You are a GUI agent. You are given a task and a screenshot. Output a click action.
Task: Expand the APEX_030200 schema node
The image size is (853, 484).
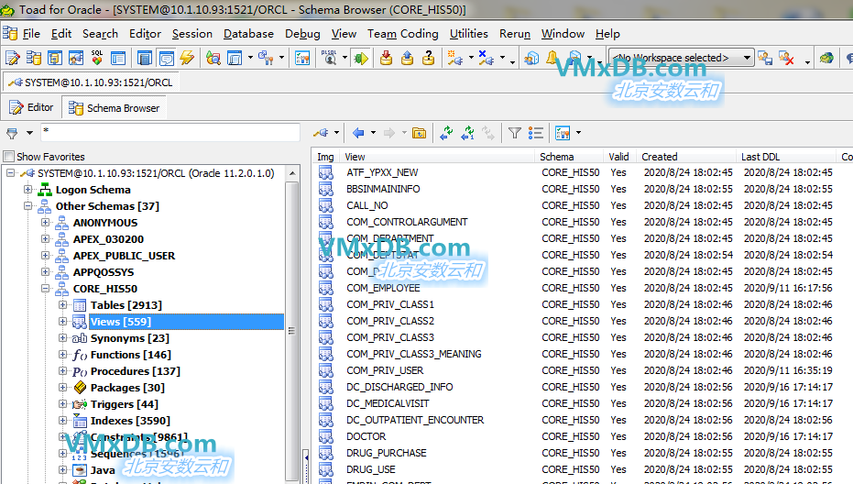(45, 238)
